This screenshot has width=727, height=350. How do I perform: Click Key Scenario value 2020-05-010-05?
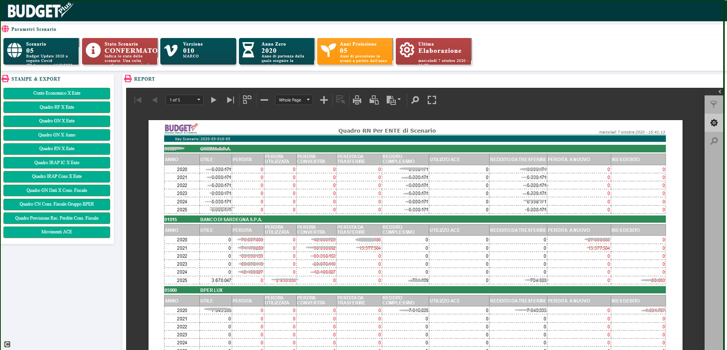coord(215,139)
